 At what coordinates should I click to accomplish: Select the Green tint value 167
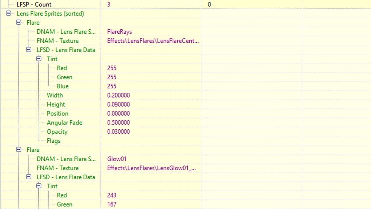click(112, 204)
